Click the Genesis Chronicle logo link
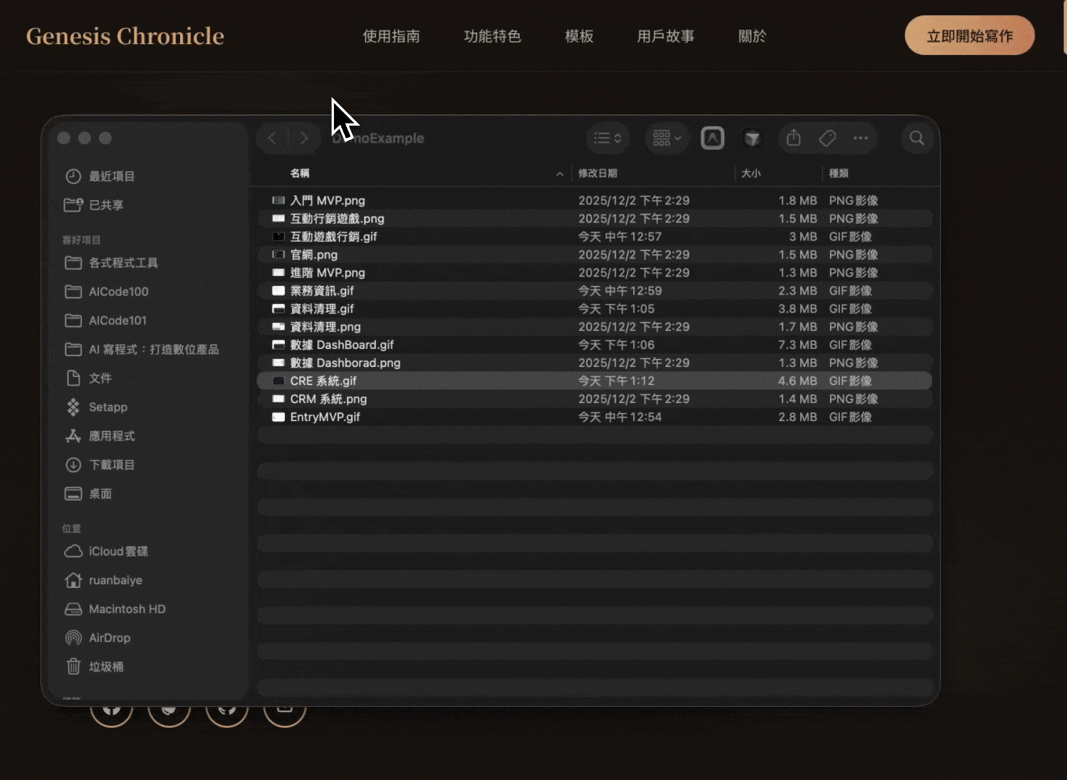This screenshot has width=1067, height=780. 125,36
